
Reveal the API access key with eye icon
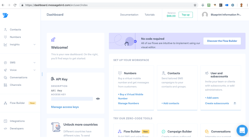pos(98,99)
